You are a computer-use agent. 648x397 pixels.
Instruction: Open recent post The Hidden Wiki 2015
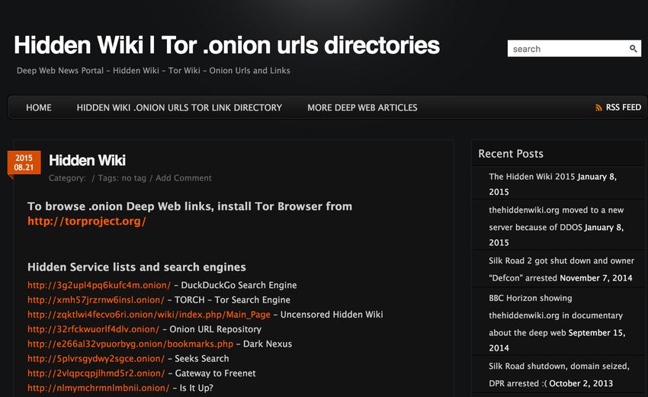tap(532, 177)
